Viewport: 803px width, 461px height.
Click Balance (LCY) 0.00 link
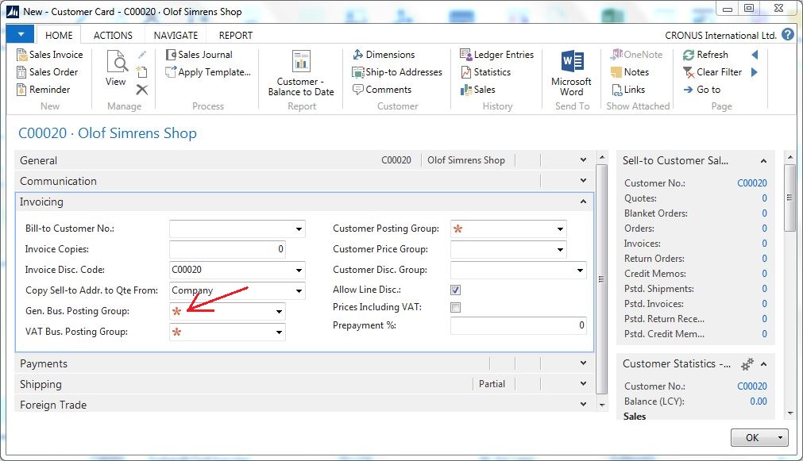(759, 401)
